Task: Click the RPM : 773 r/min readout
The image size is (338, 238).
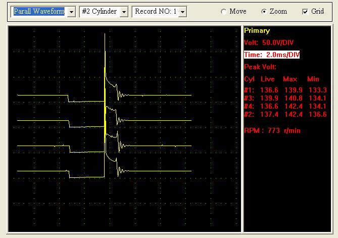Action: click(x=272, y=130)
